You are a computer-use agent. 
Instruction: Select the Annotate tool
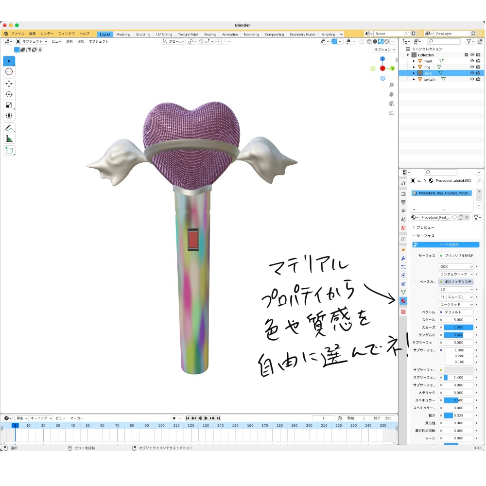9,128
